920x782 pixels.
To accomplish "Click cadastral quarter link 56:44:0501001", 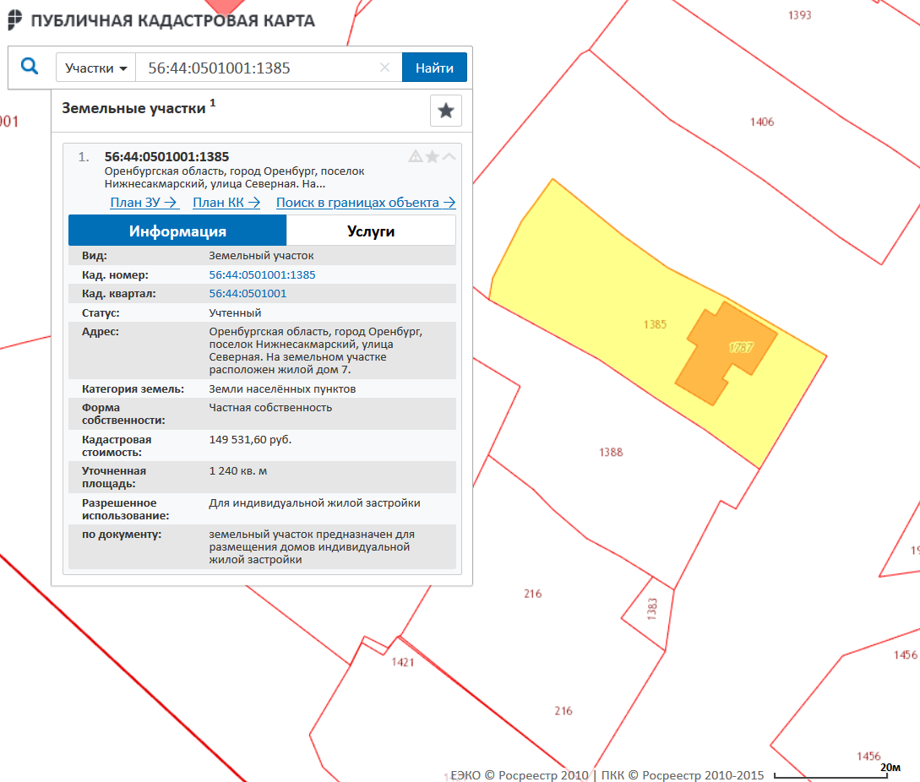I will coord(248,293).
